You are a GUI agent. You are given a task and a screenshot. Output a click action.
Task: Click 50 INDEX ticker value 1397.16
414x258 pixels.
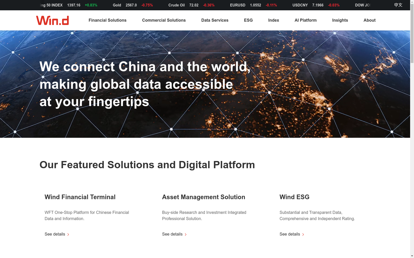click(x=74, y=5)
